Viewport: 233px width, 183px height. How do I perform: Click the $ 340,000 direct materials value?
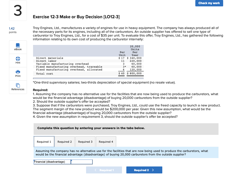click(x=134, y=58)
